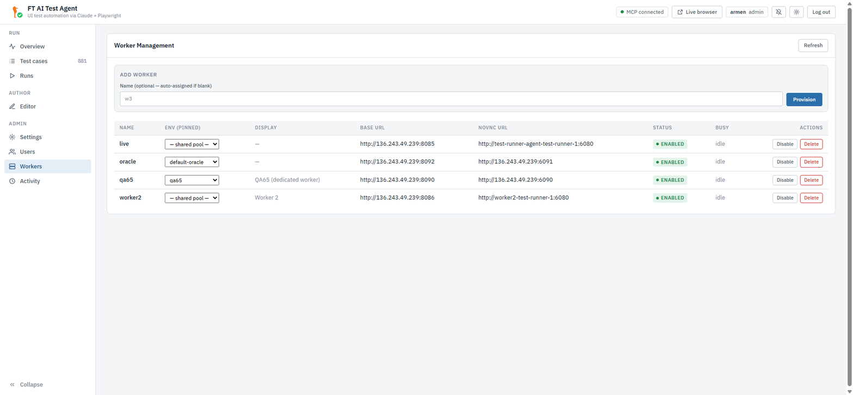Select the Workers menu item
853x395 pixels.
point(48,166)
